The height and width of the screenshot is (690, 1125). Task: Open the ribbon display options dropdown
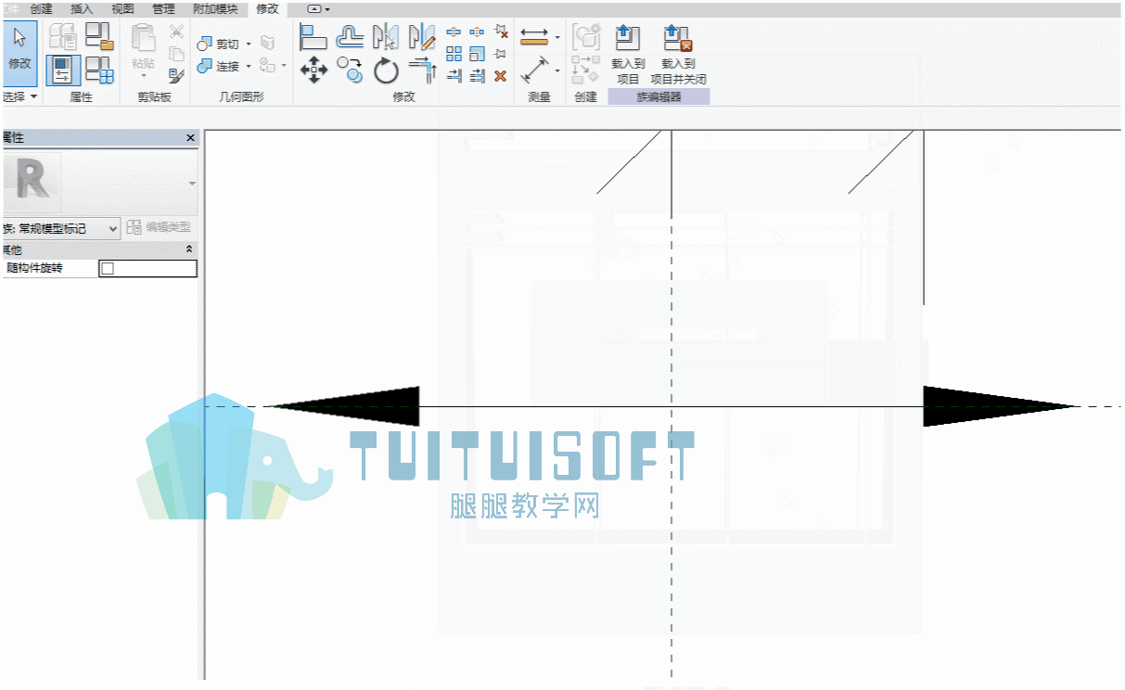click(x=319, y=8)
